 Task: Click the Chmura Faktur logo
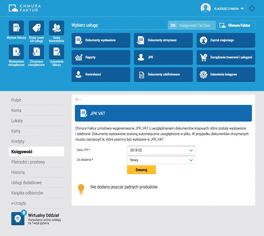click(25, 8)
